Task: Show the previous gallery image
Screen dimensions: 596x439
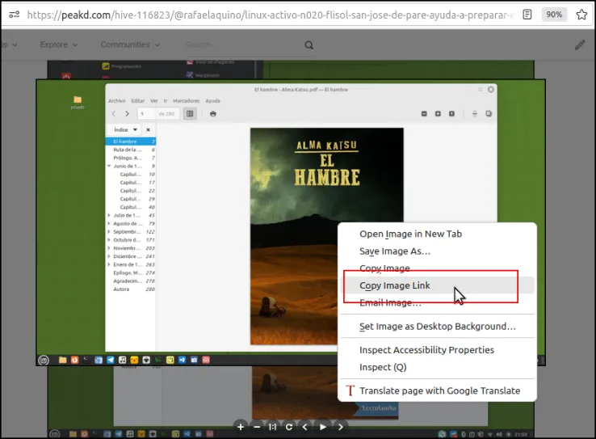Action: 305,427
